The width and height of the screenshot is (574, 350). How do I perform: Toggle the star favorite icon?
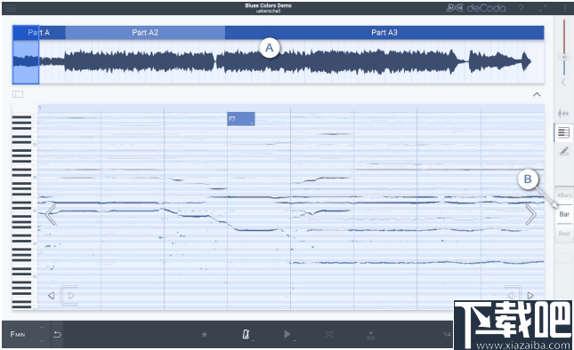[x=205, y=334]
